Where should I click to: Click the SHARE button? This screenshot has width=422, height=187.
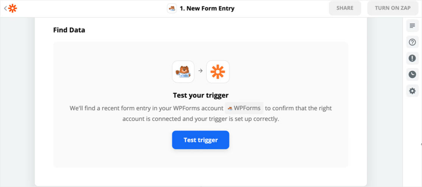[345, 8]
